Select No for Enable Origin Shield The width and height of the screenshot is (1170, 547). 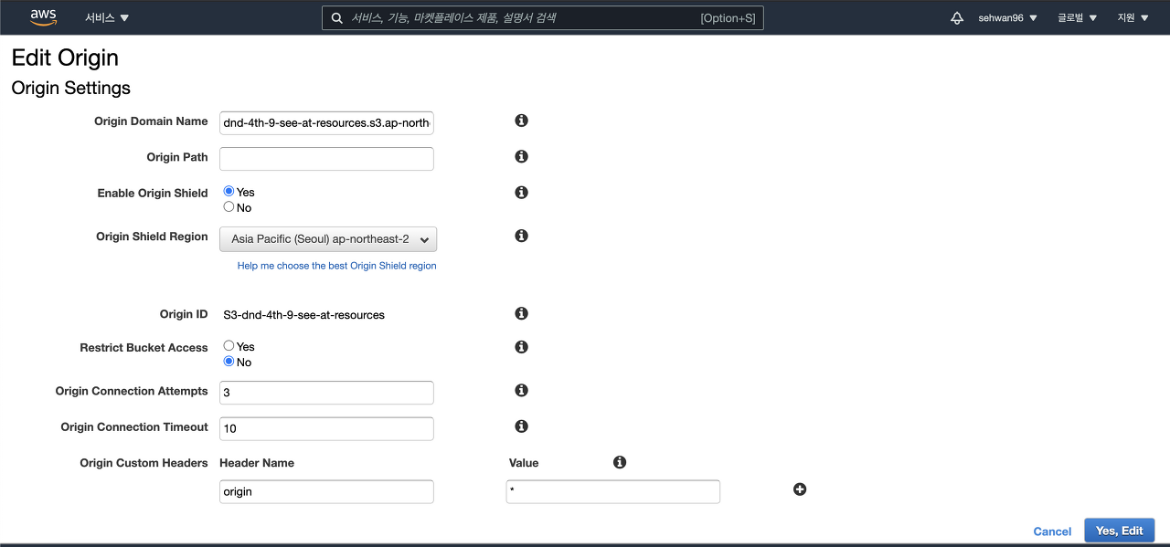pyautogui.click(x=229, y=206)
